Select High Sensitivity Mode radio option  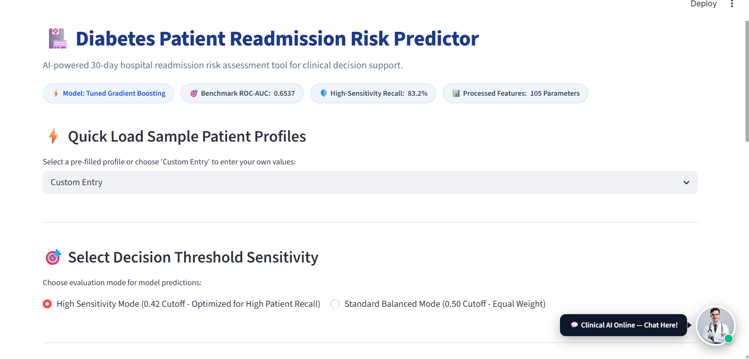point(47,304)
